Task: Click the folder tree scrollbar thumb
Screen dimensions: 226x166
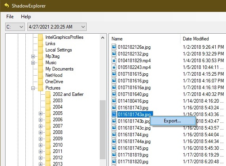Action: tap(103, 130)
